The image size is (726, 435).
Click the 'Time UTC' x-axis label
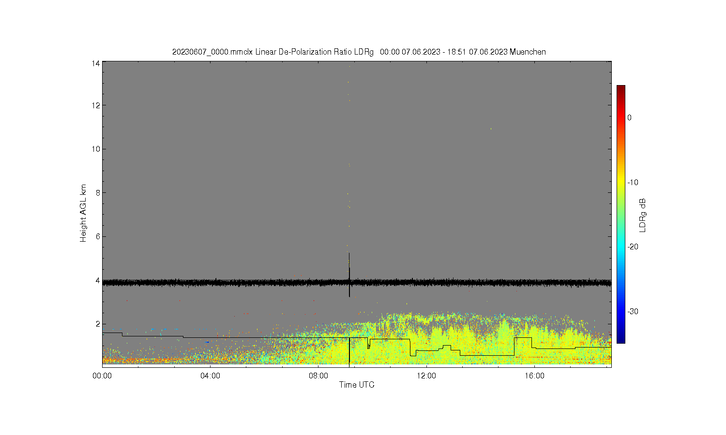coord(357,385)
